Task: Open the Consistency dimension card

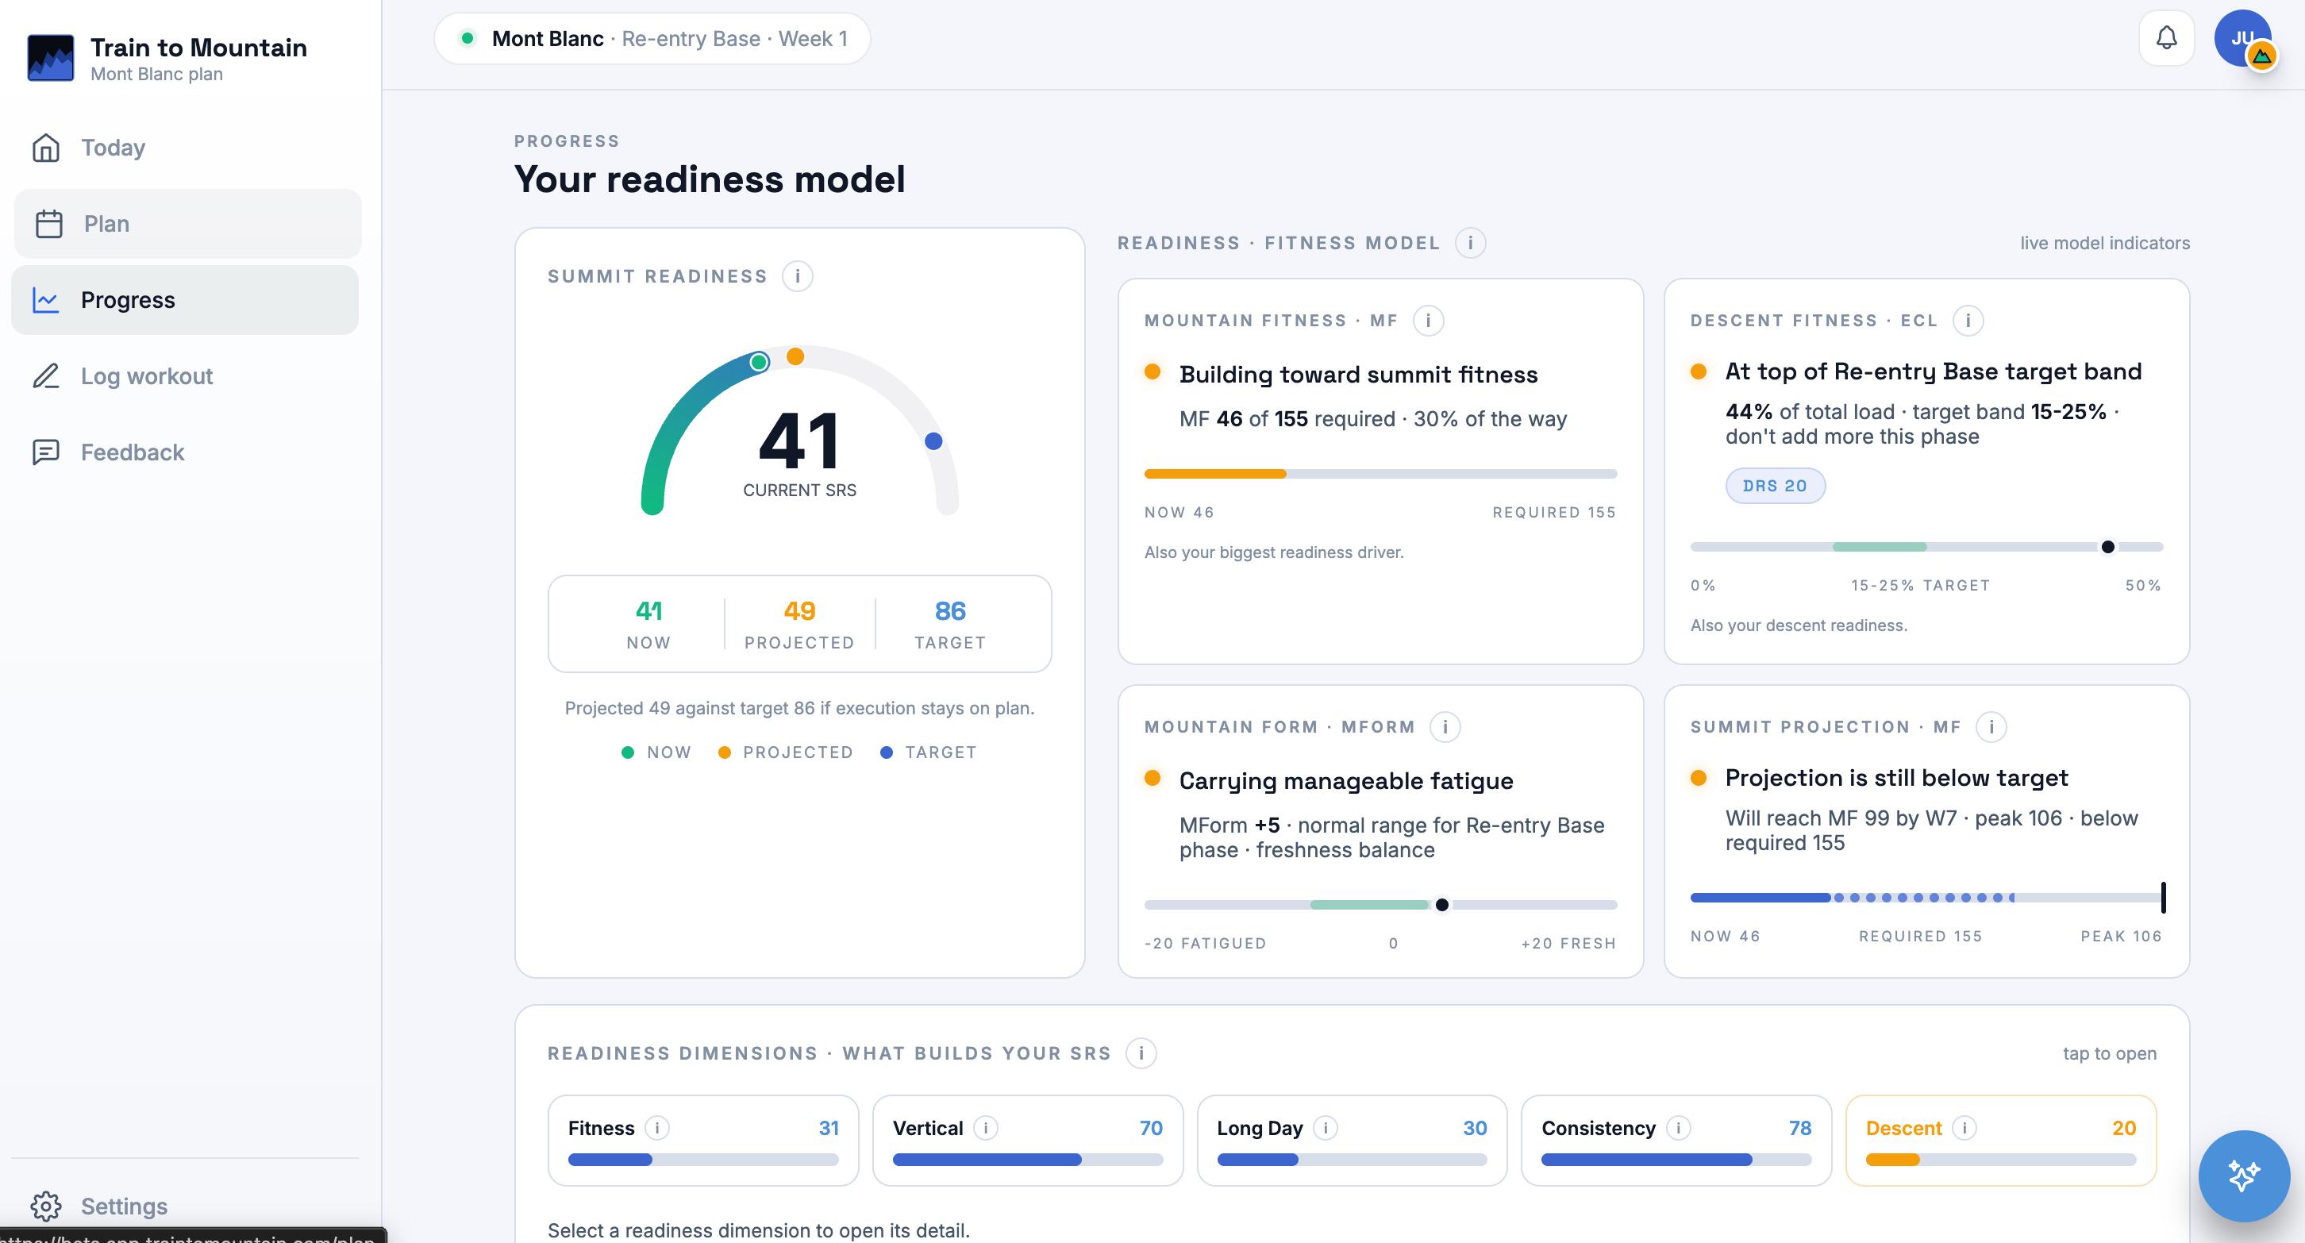Action: (x=1677, y=1141)
